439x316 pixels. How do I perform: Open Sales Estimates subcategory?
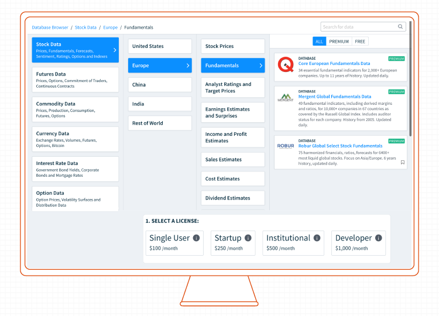[x=233, y=160]
